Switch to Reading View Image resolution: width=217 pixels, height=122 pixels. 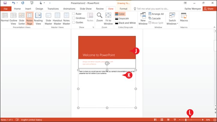(38, 19)
